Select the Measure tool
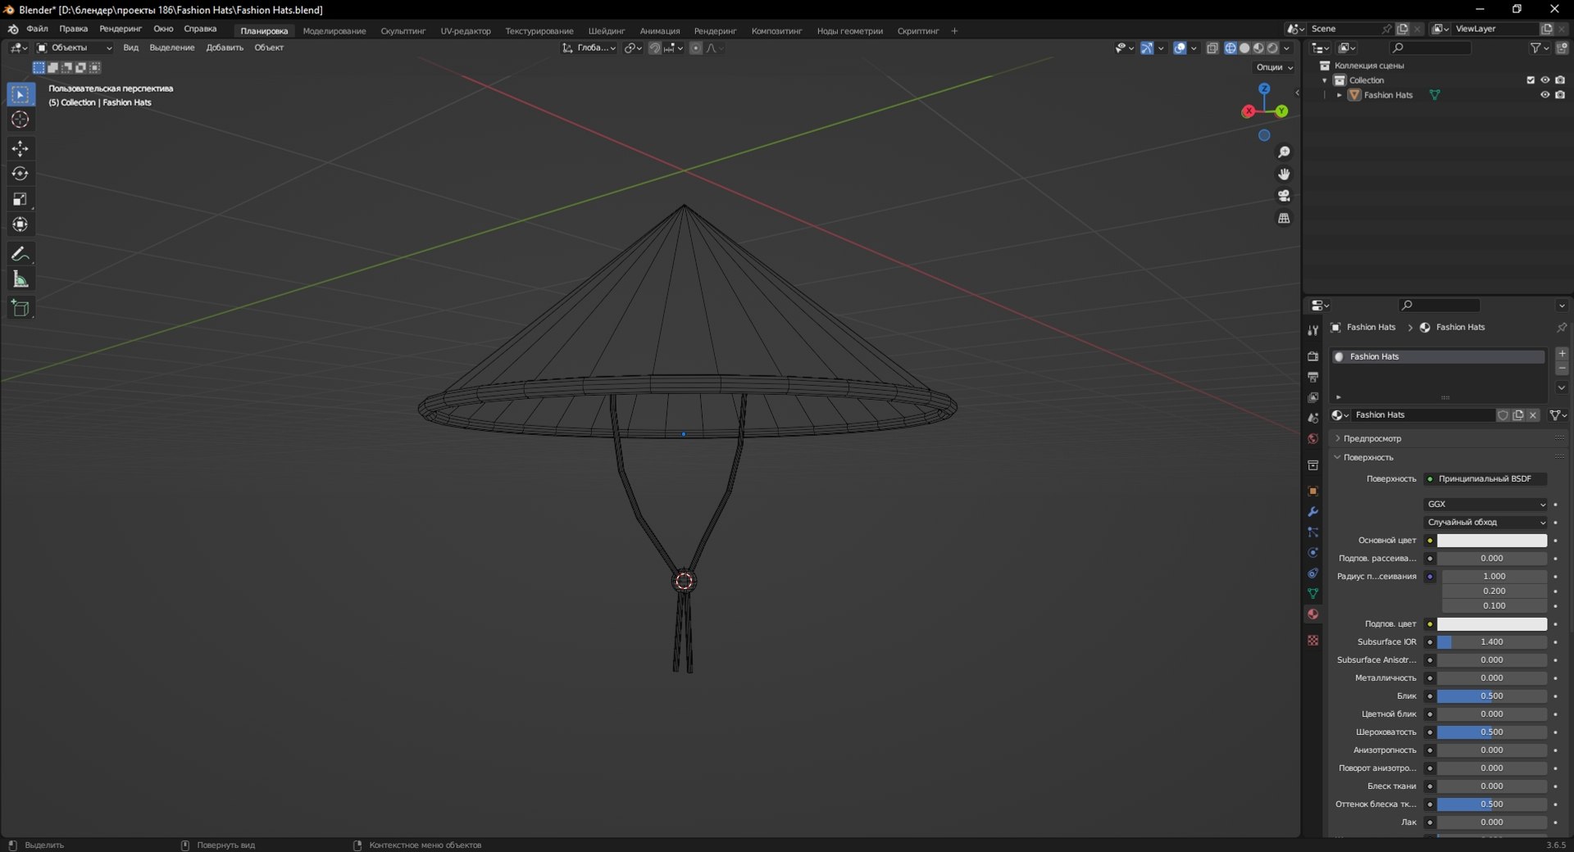Image resolution: width=1574 pixels, height=852 pixels. pos(20,279)
